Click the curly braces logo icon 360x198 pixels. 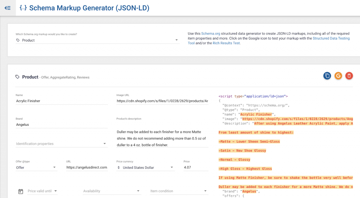point(23,8)
